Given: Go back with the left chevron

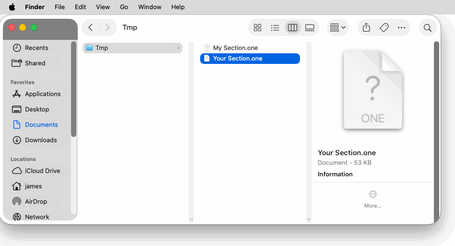Looking at the screenshot, I should (x=90, y=27).
